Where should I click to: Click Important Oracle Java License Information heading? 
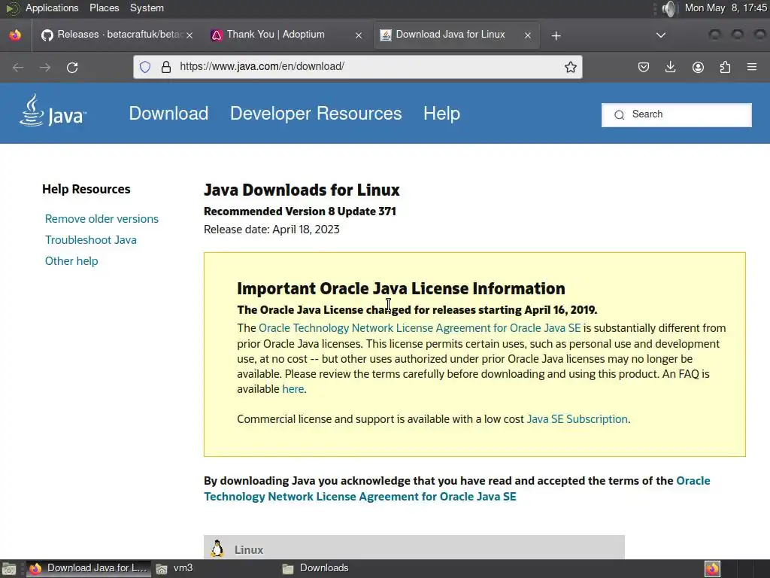coord(401,288)
